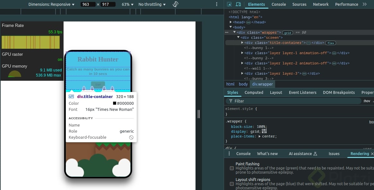This screenshot has height=190, width=374.
Task: Expand the layer layer-1 animation-off div node
Action: pyautogui.click(x=242, y=53)
